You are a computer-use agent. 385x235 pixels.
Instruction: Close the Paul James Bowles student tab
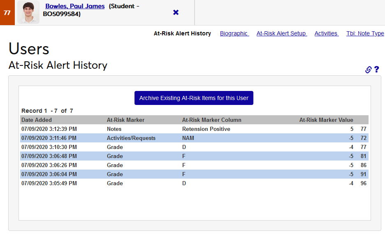point(176,12)
